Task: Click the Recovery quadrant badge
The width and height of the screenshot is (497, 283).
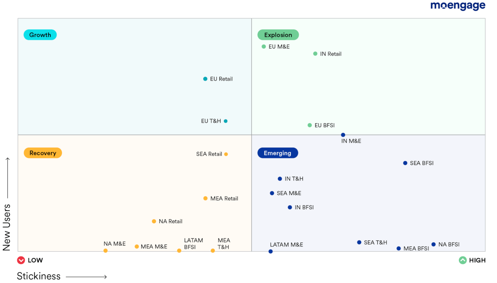Action: (x=43, y=153)
